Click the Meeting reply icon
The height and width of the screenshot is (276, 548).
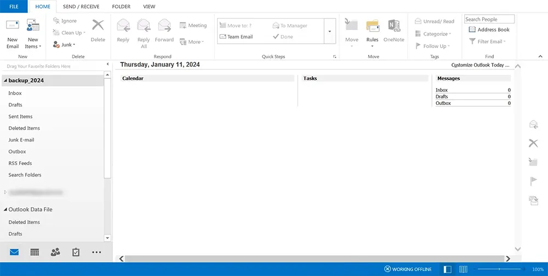[183, 25]
